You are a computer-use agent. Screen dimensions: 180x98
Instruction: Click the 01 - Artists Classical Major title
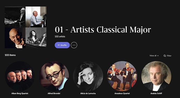[103, 30]
